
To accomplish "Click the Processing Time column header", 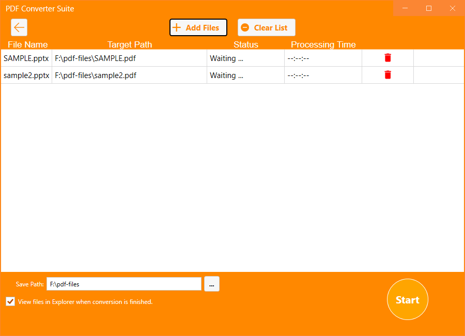I will [323, 45].
